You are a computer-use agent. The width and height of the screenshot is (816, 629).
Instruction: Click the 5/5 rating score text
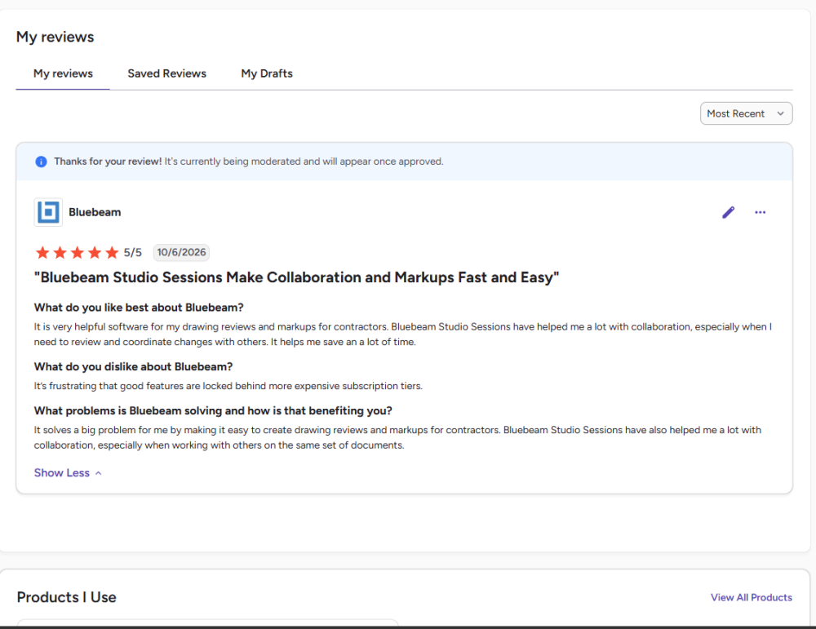click(133, 252)
